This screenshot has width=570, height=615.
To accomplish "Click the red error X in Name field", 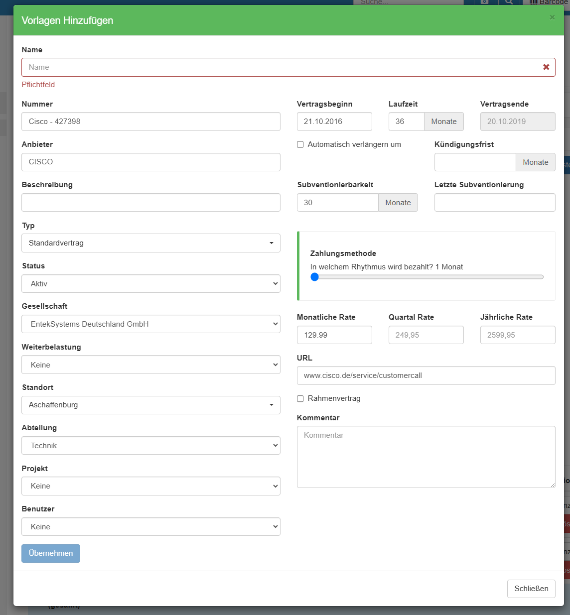I will [x=546, y=67].
